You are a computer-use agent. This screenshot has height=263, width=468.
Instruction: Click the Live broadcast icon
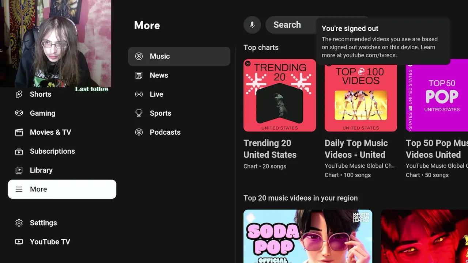coord(139,94)
